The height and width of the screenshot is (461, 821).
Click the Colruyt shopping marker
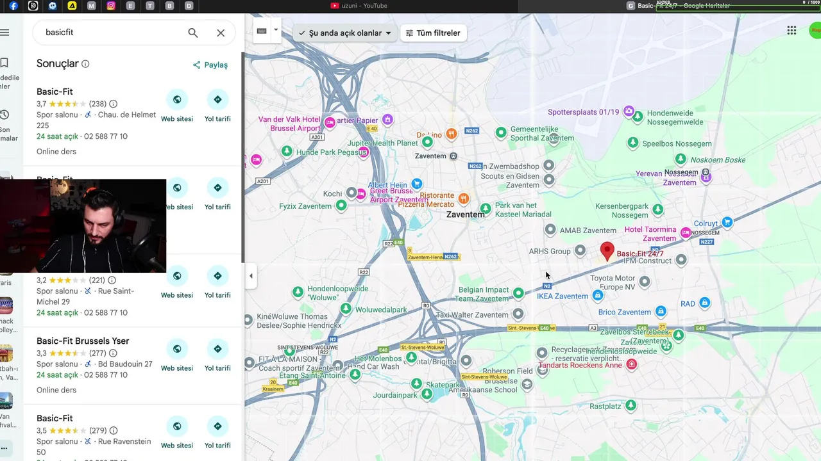click(727, 223)
